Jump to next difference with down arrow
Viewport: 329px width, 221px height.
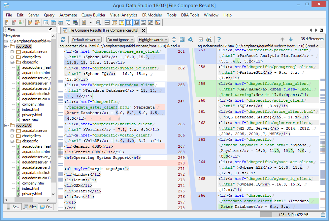(x=291, y=40)
